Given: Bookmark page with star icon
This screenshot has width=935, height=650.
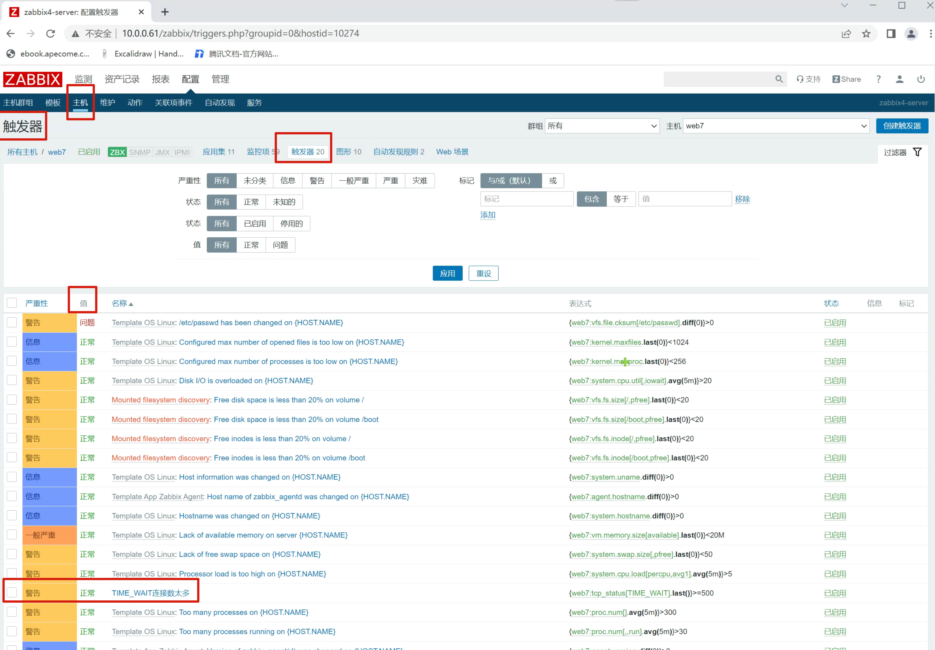Looking at the screenshot, I should coord(866,34).
